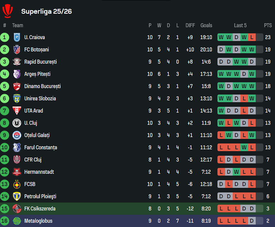Open the Farul Constanța team link

pyautogui.click(x=41, y=147)
